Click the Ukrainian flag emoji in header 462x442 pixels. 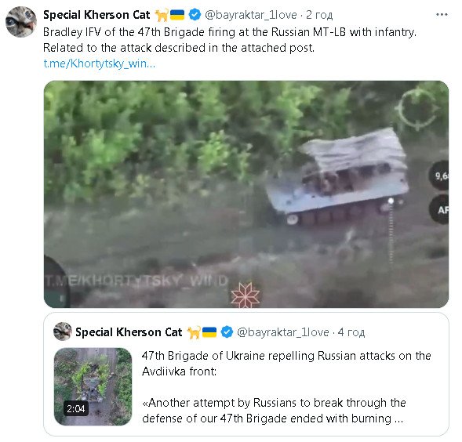(177, 15)
